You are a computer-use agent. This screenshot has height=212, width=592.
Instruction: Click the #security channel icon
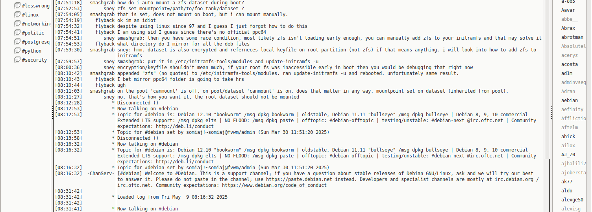[17, 60]
